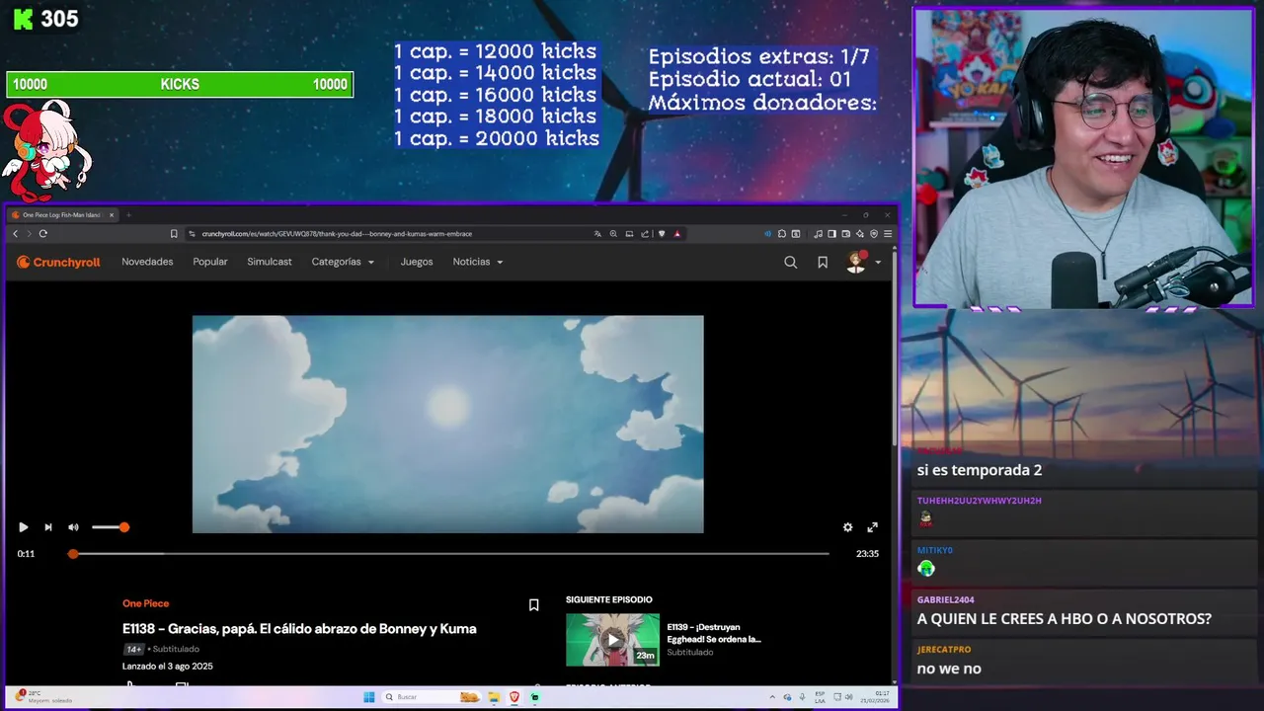Open the Brave Shields lion icon
This screenshot has width=1264, height=711.
coord(662,234)
